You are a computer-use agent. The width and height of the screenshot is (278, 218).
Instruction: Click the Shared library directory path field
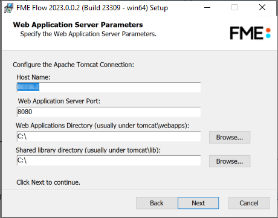[109, 160]
